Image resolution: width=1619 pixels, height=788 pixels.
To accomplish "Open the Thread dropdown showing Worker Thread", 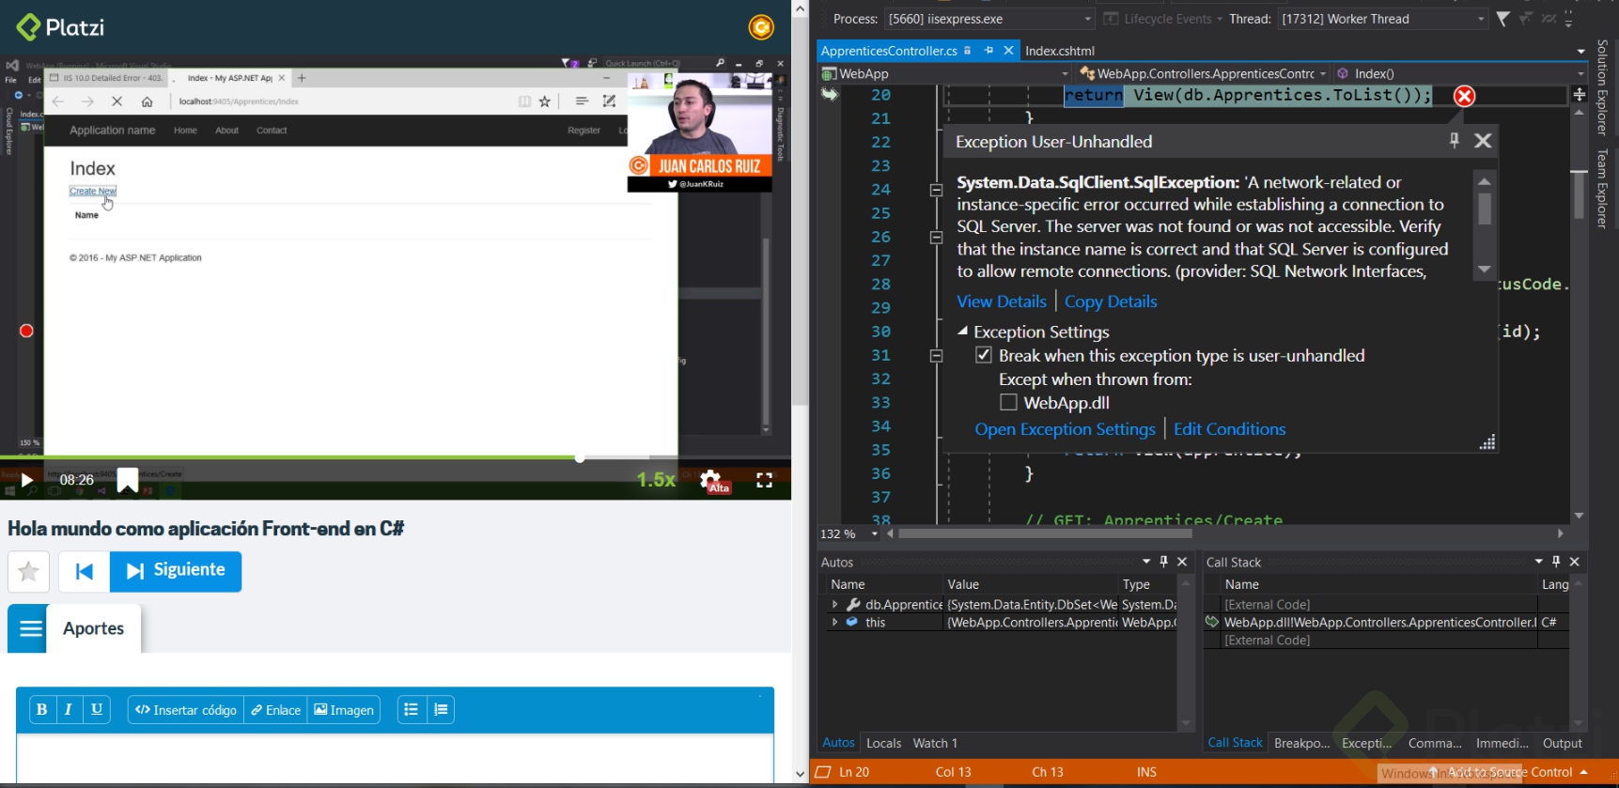I will tap(1382, 19).
